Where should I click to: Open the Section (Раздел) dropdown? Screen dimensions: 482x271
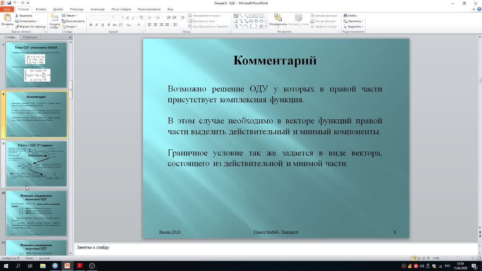tap(70, 26)
